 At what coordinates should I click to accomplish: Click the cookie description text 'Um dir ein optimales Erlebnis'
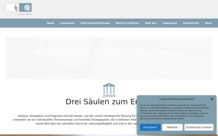[175, 112]
